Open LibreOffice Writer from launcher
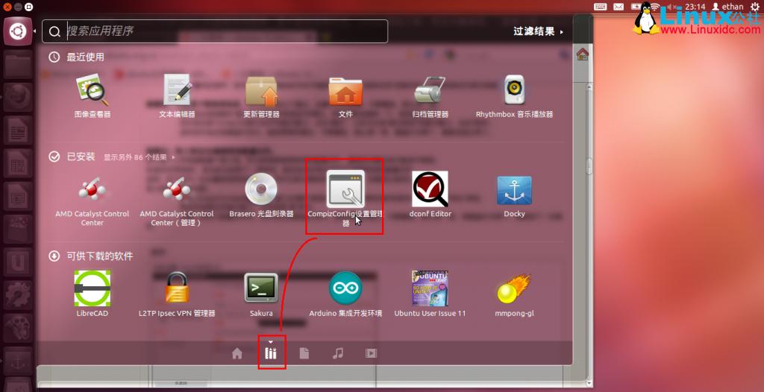 pyautogui.click(x=18, y=130)
